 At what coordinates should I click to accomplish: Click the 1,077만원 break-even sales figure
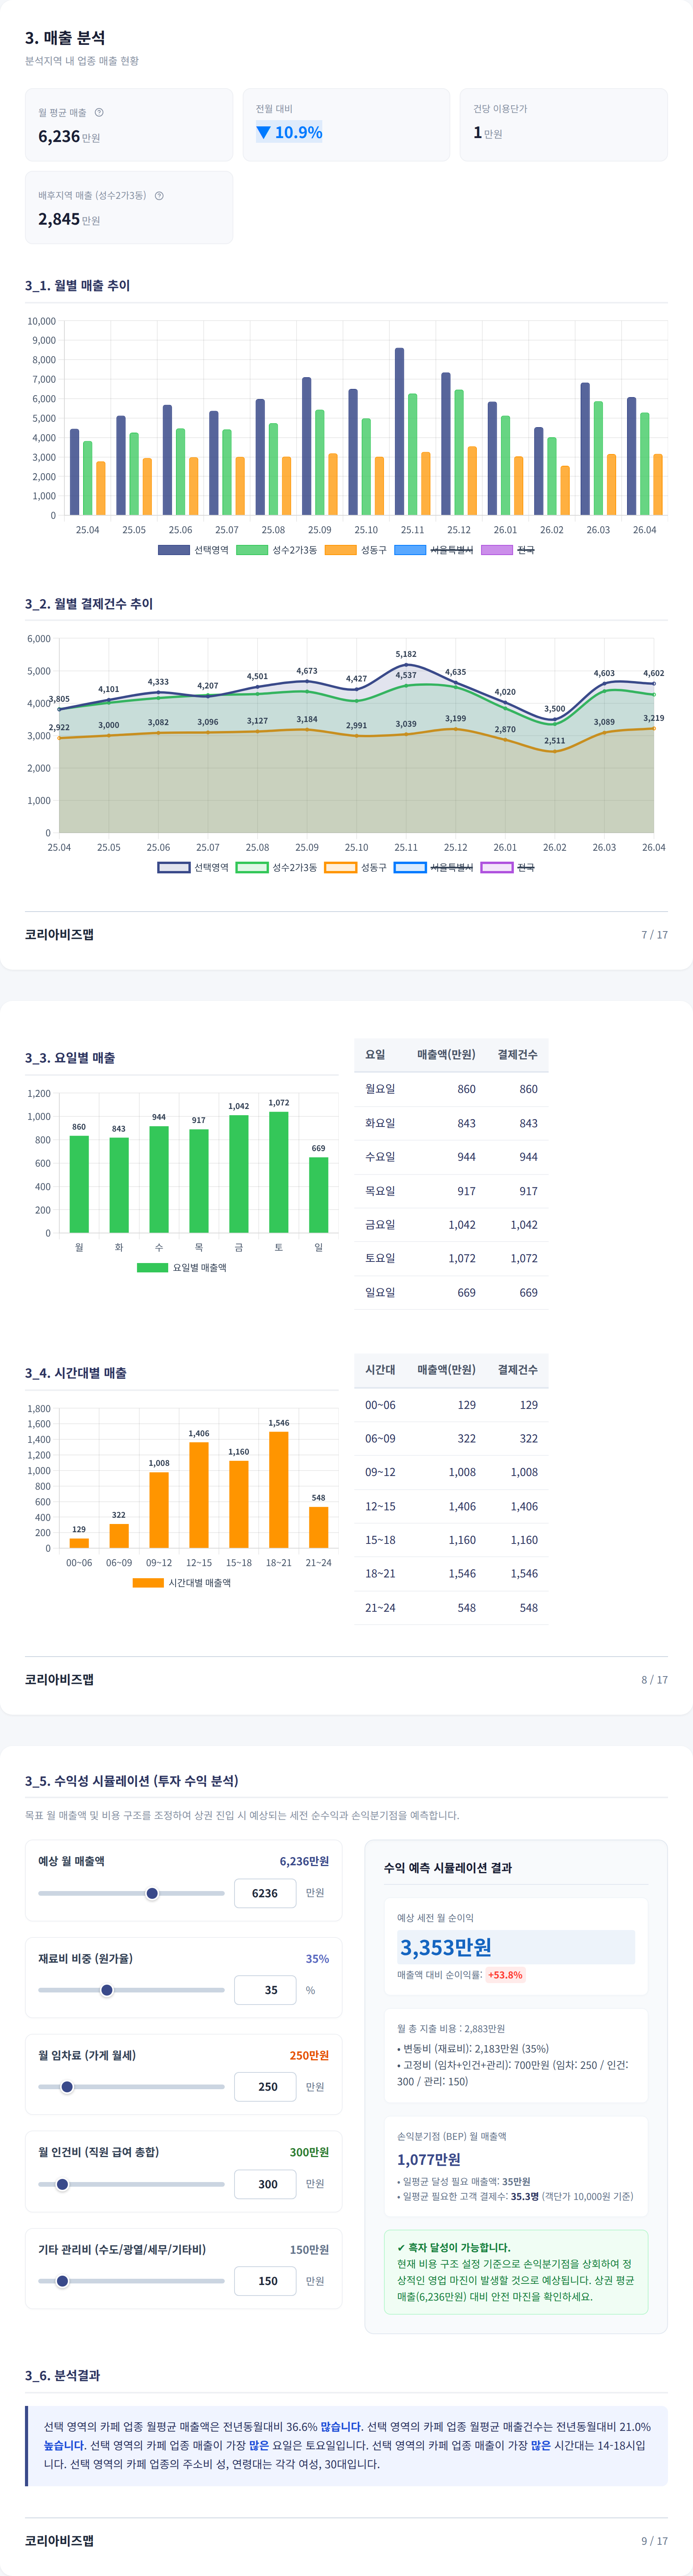pyautogui.click(x=429, y=2159)
